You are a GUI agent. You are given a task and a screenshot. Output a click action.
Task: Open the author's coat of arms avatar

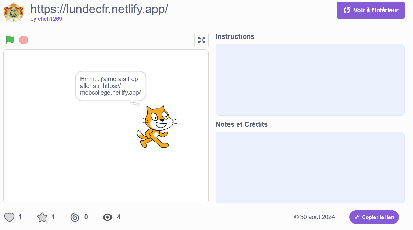(x=14, y=12)
